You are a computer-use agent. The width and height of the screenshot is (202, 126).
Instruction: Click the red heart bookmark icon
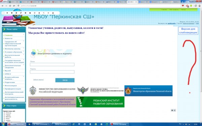point(183,6)
